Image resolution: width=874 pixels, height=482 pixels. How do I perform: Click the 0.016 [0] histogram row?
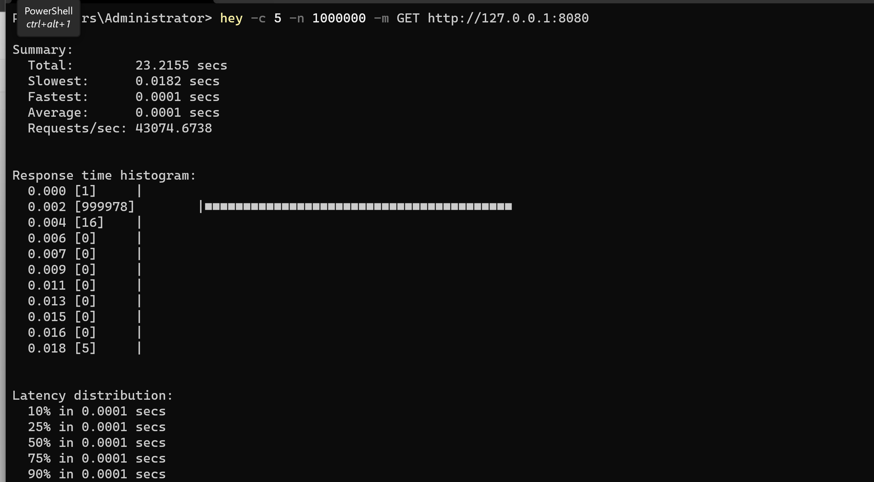[x=85, y=332]
